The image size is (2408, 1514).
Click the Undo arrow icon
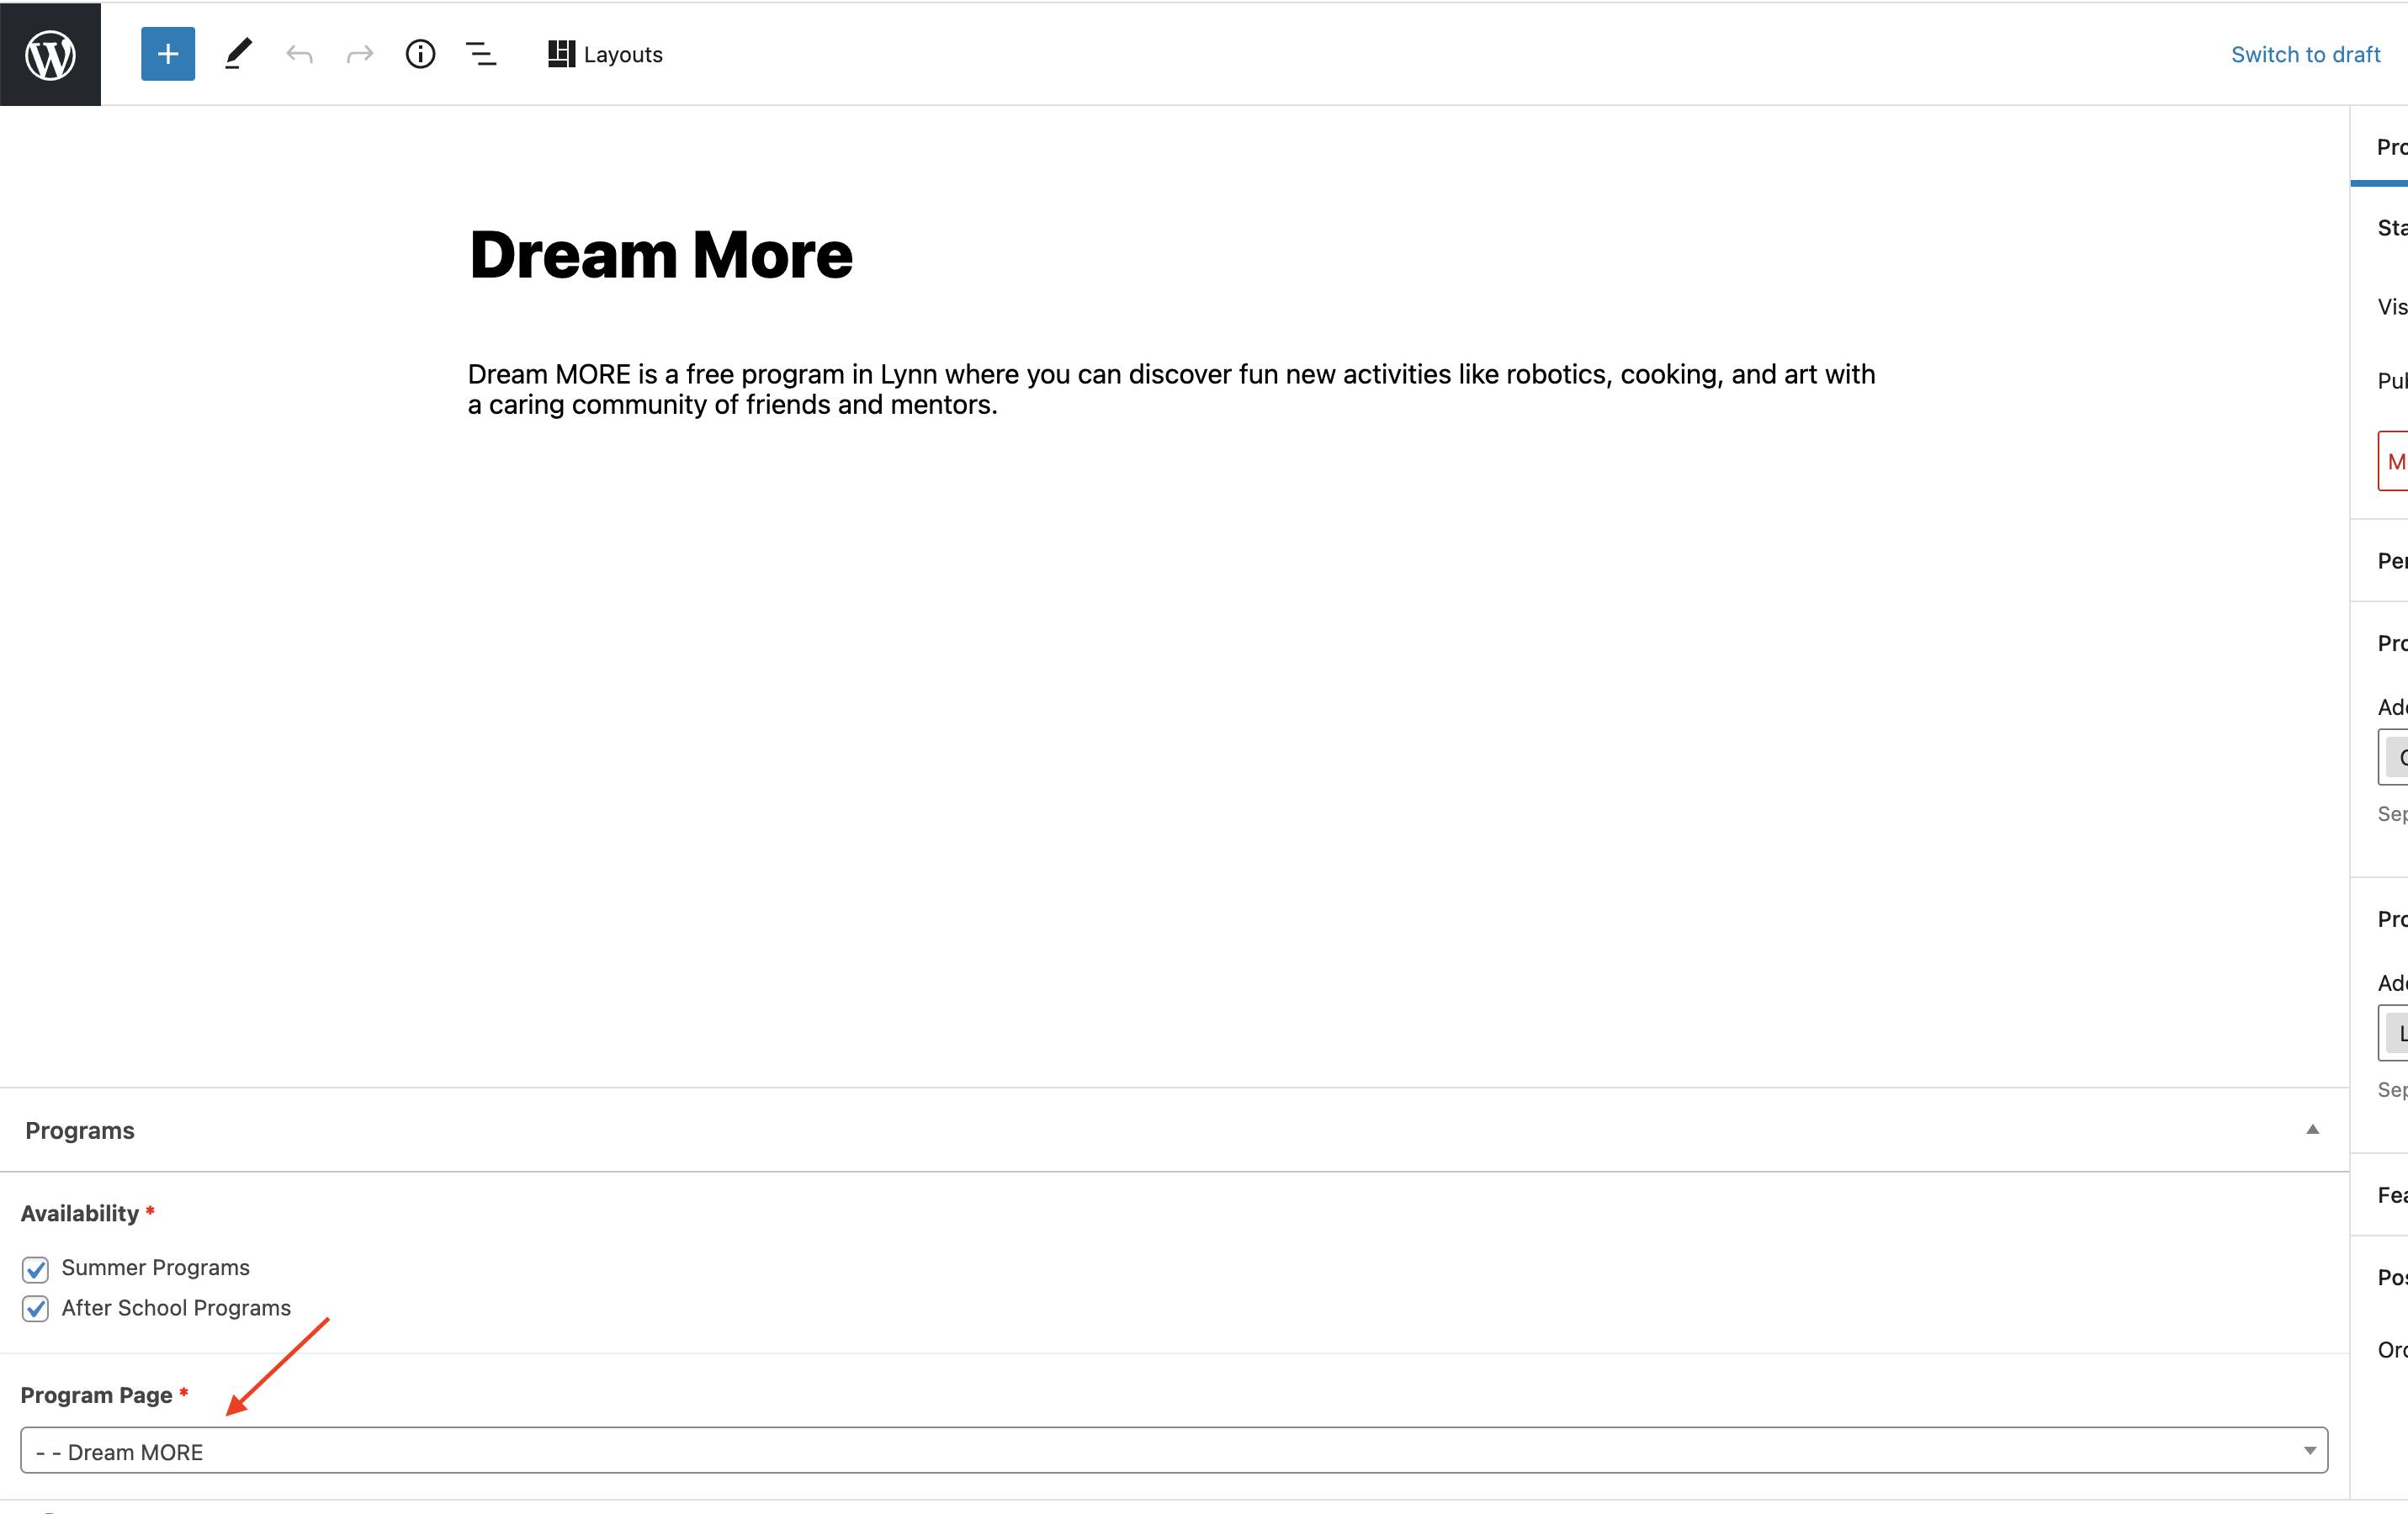click(x=299, y=54)
